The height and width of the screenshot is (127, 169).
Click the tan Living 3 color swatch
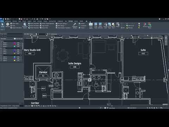(x=15, y=54)
